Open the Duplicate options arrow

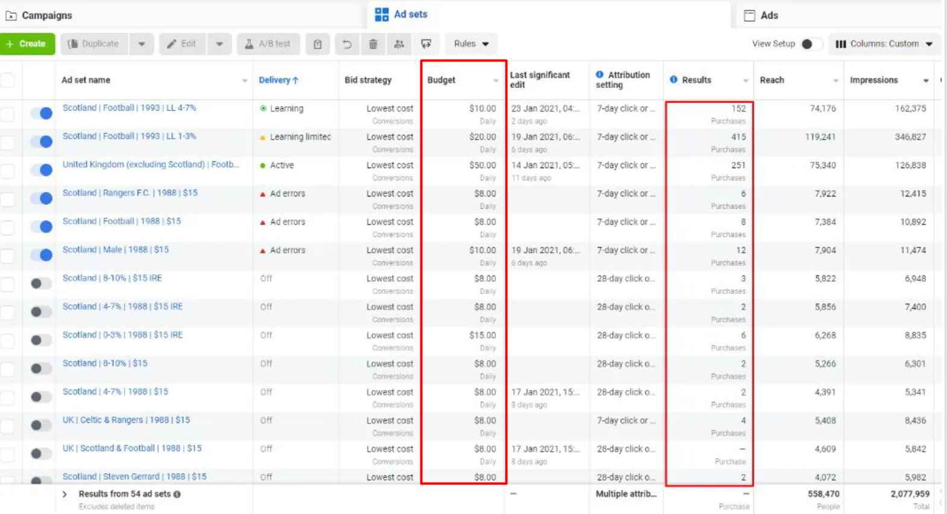click(x=141, y=44)
